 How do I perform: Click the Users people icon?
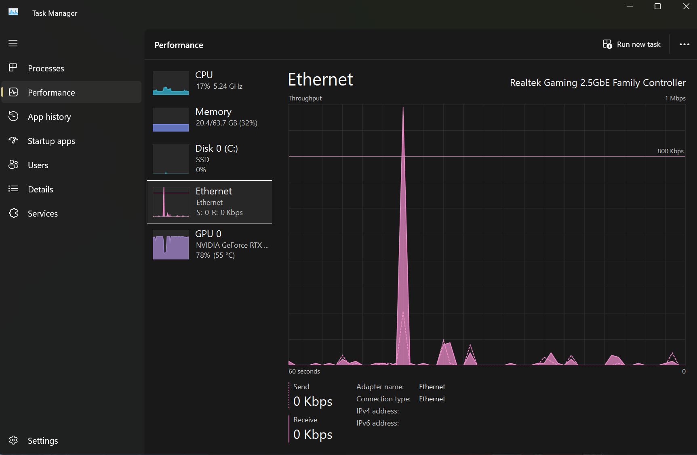pos(13,165)
